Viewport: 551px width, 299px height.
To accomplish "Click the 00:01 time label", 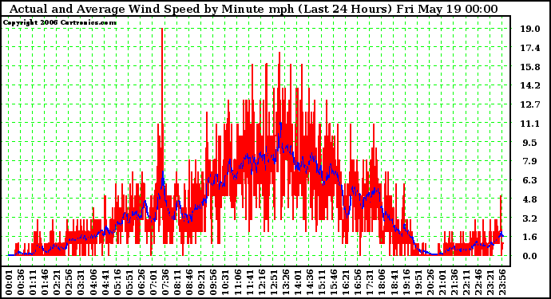I will (x=9, y=282).
